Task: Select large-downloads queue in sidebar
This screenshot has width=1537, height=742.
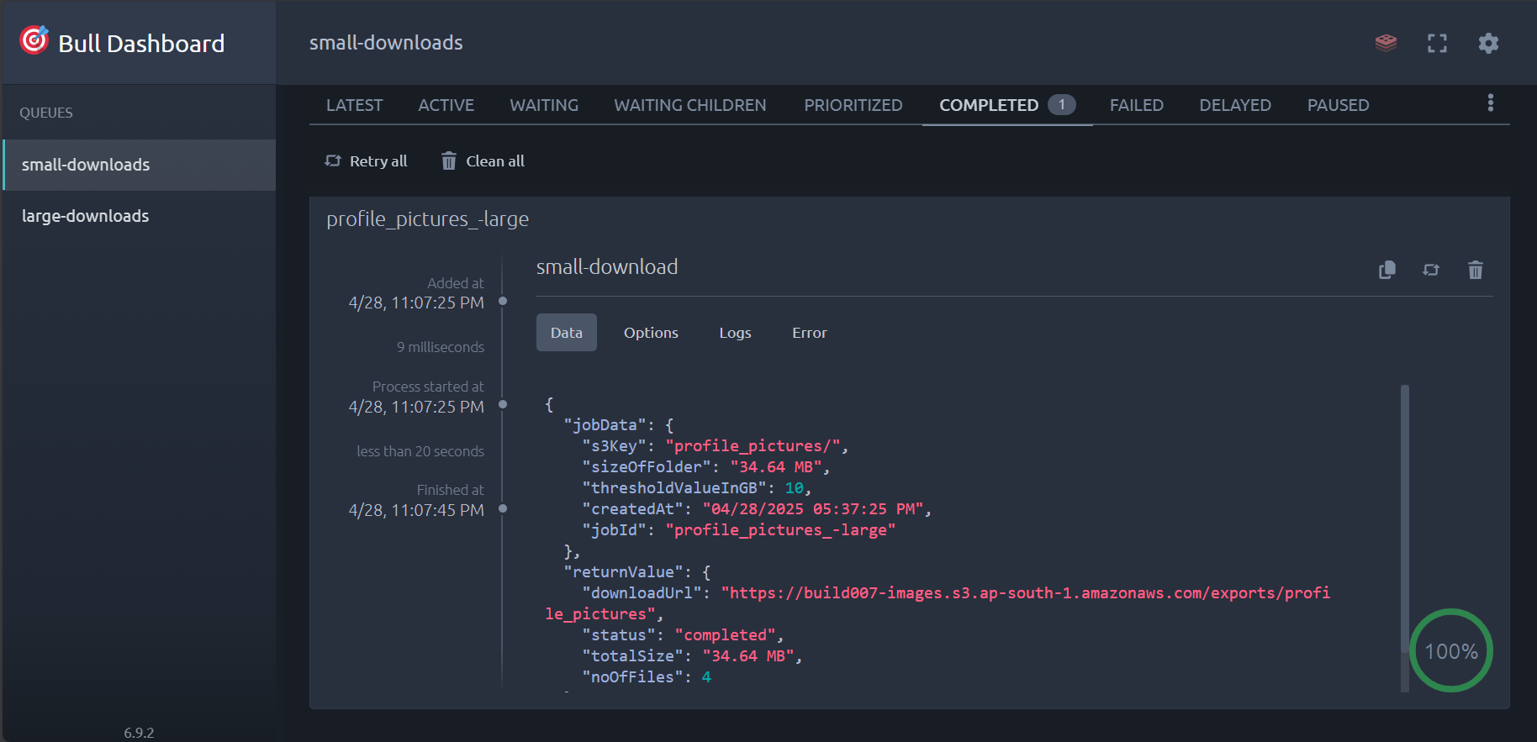Action: 86,216
